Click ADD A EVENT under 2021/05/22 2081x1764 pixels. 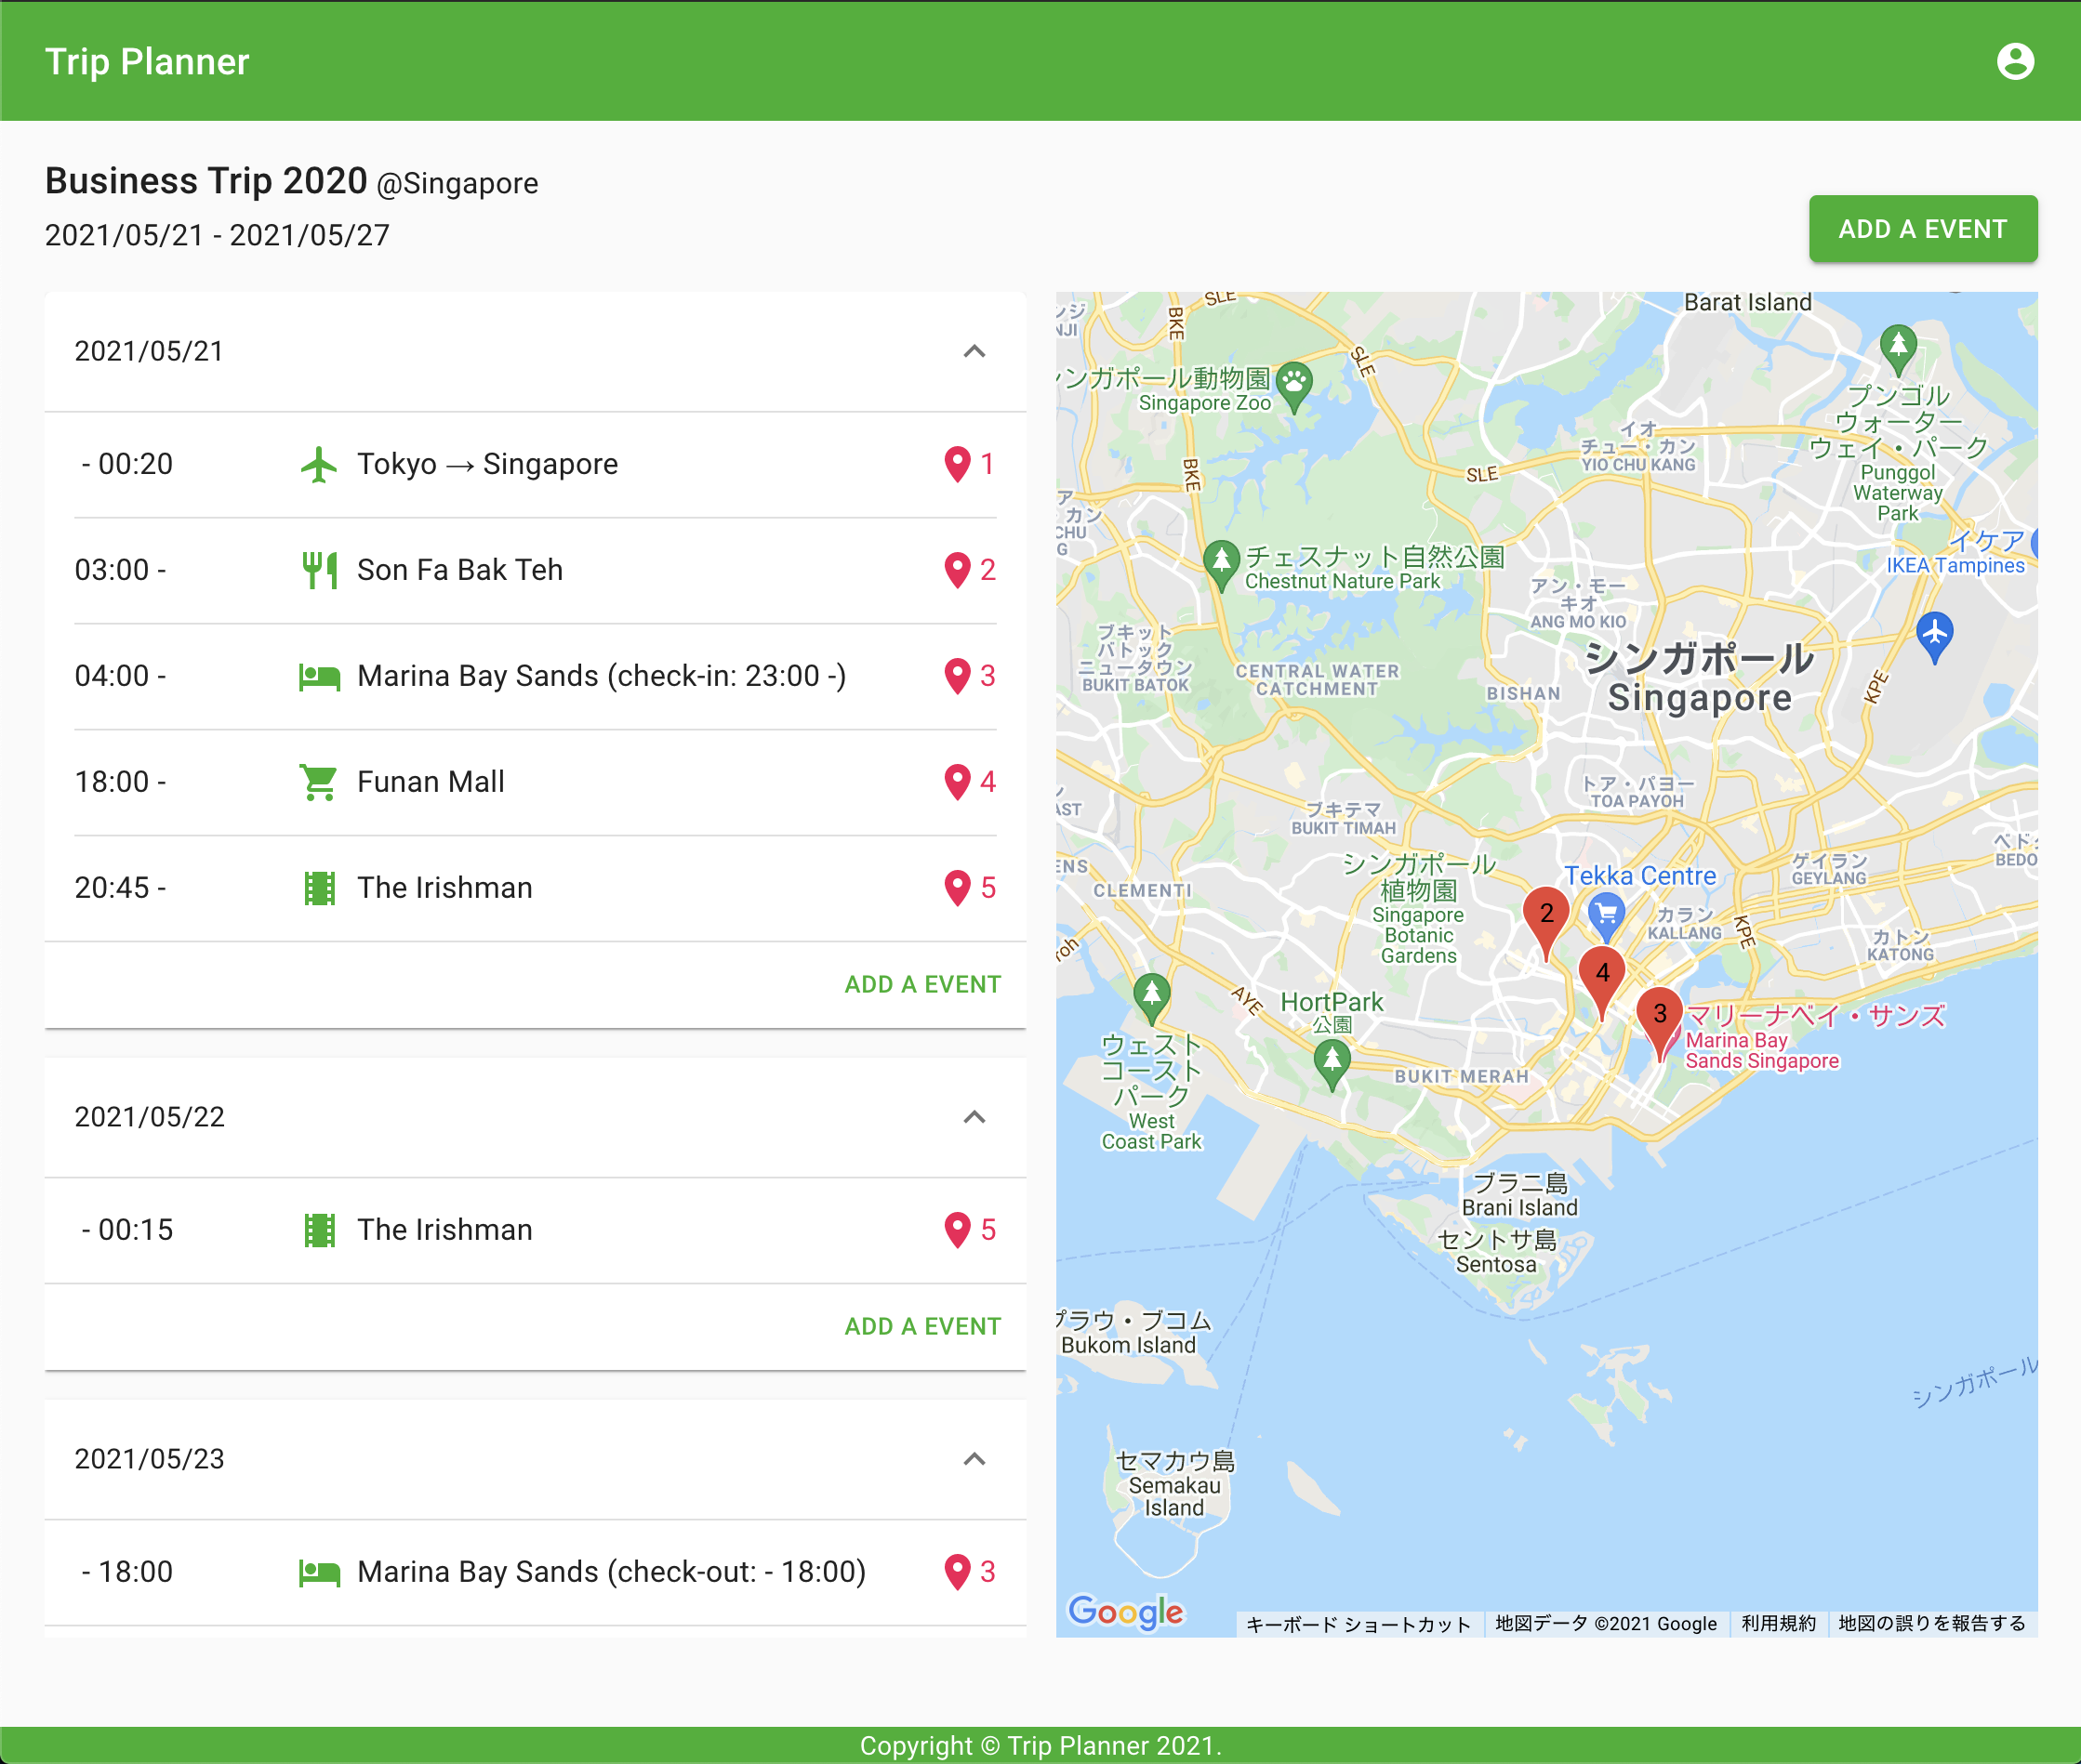tap(922, 1326)
